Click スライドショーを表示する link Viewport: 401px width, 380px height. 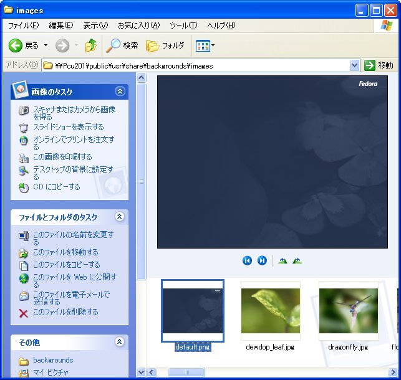pos(69,127)
